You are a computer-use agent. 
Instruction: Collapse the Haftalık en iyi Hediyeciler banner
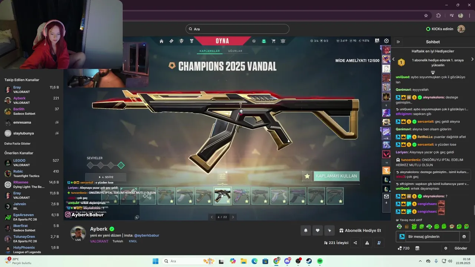[433, 72]
